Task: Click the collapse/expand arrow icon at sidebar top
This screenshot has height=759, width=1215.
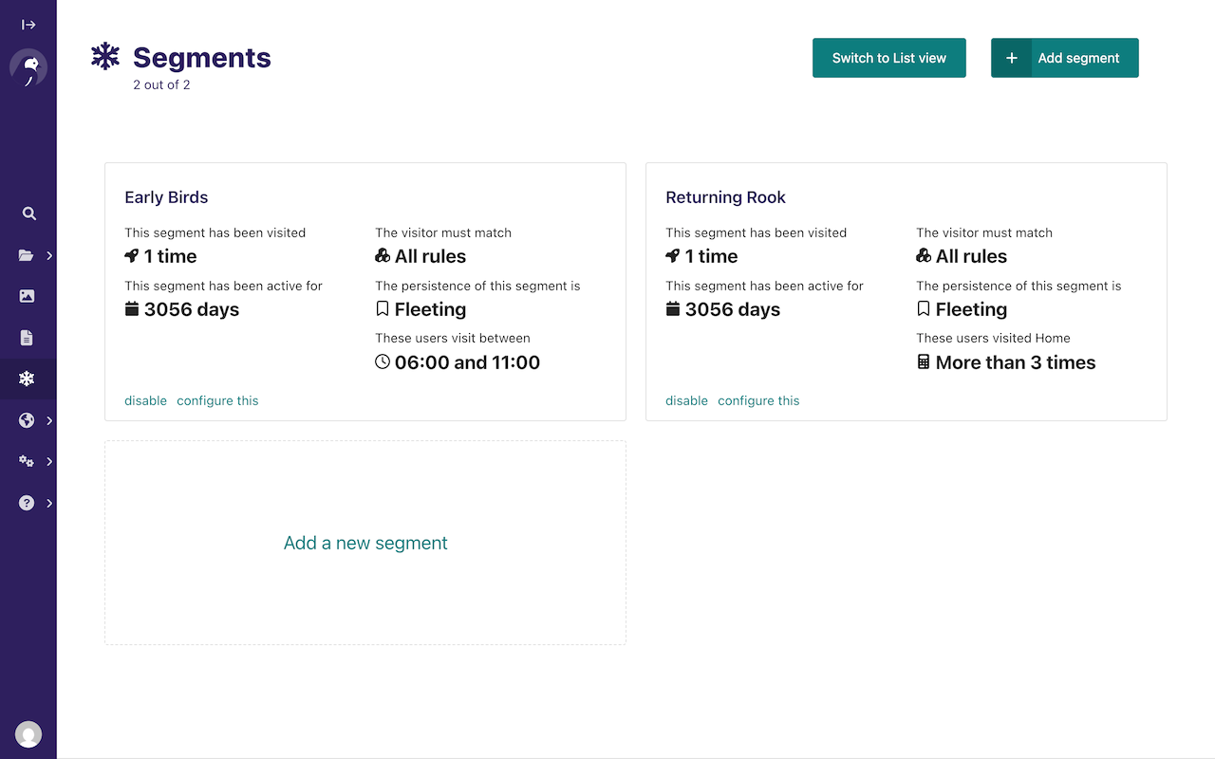Action: click(28, 24)
